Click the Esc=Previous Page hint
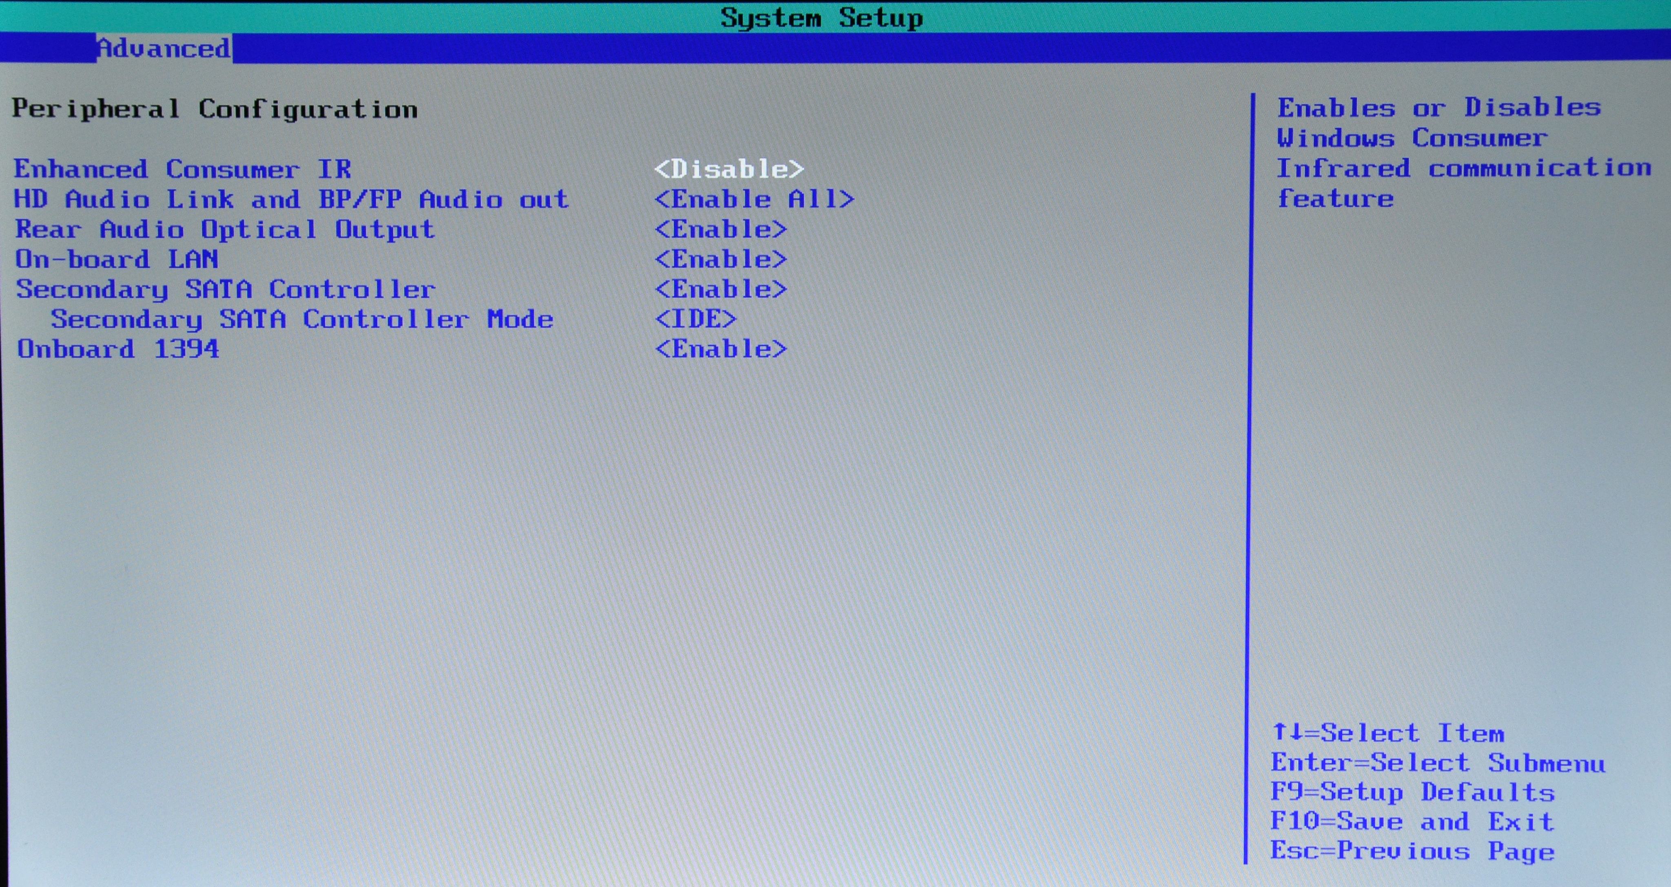1671x887 pixels. coord(1412,851)
